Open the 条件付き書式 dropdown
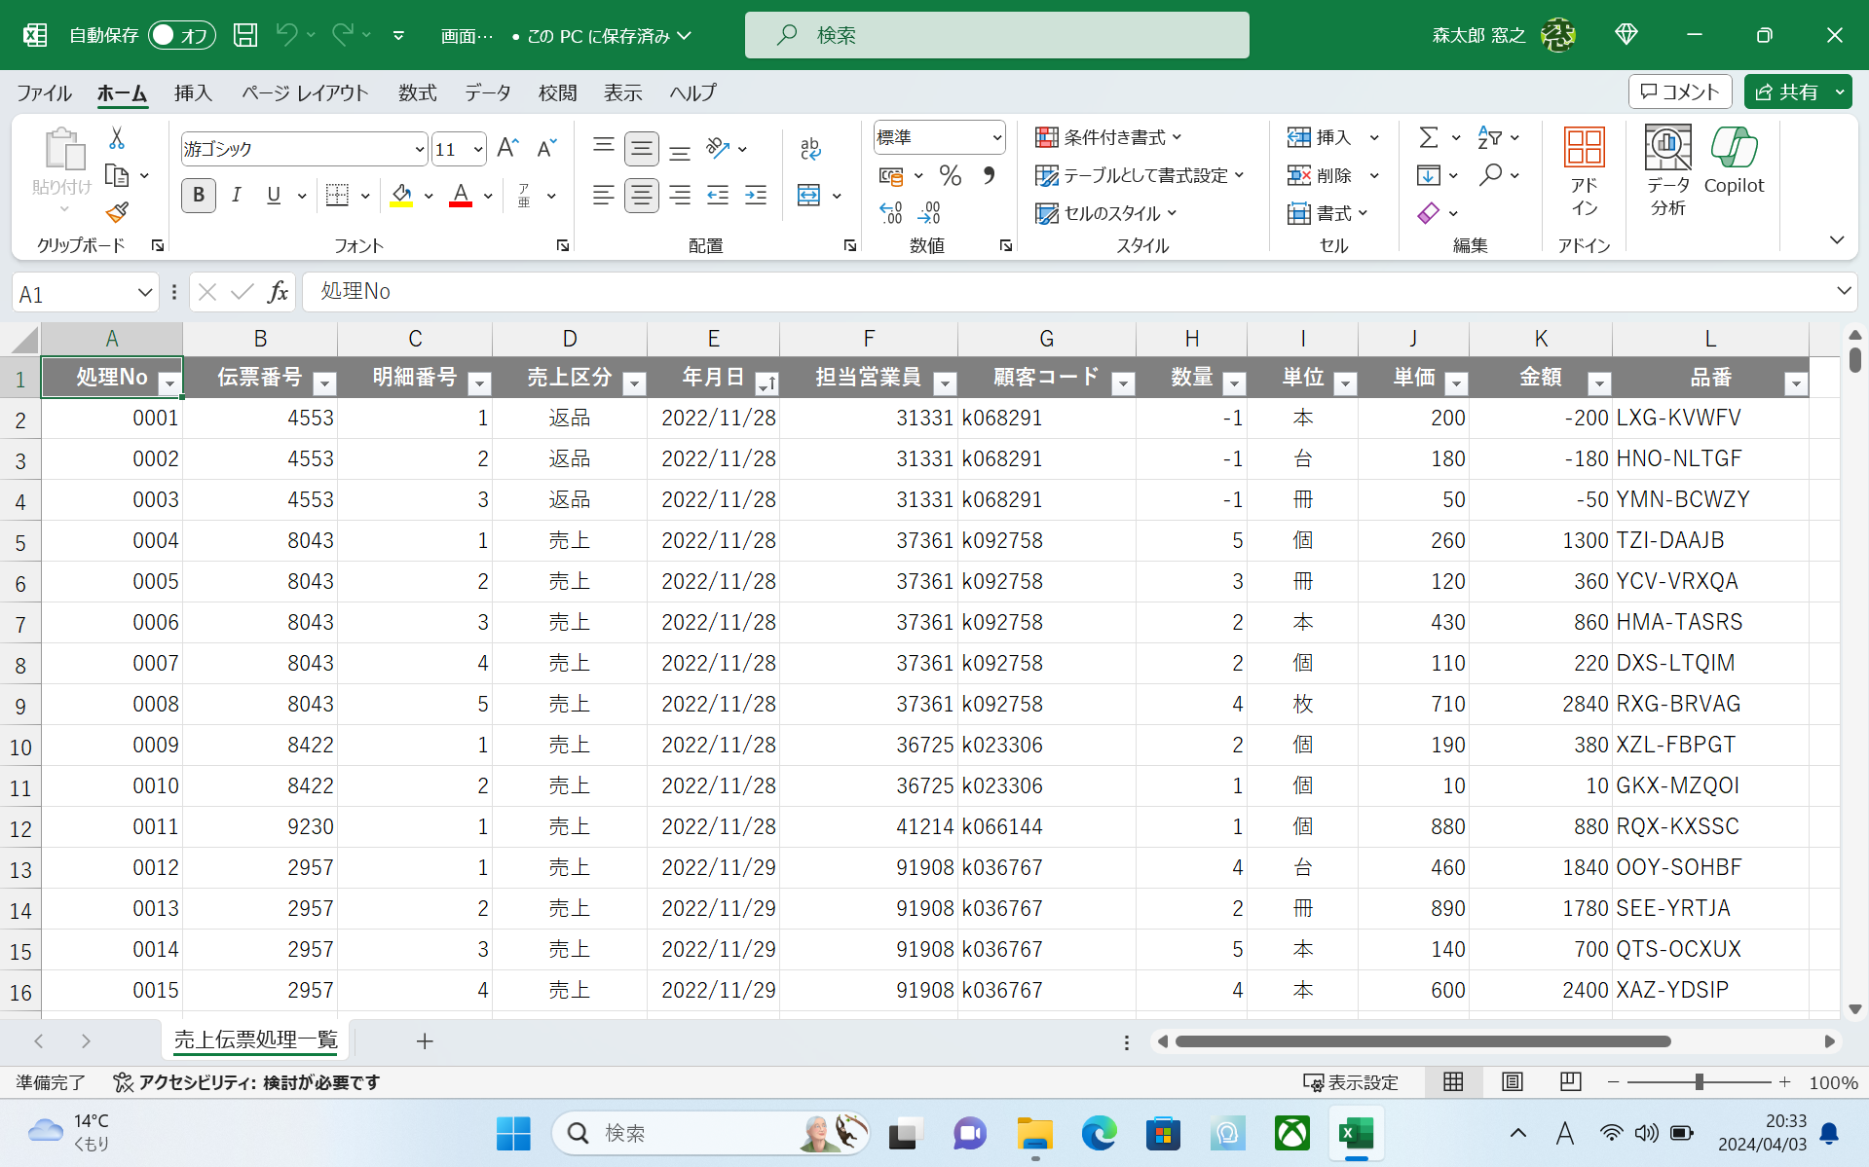Screen dimensions: 1869x1167 click(1108, 137)
